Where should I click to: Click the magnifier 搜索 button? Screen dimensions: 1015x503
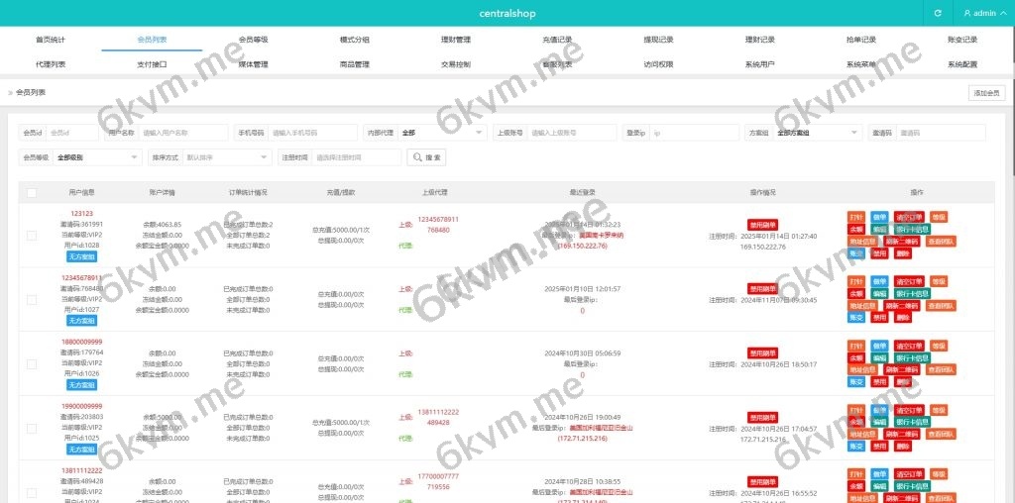point(426,157)
